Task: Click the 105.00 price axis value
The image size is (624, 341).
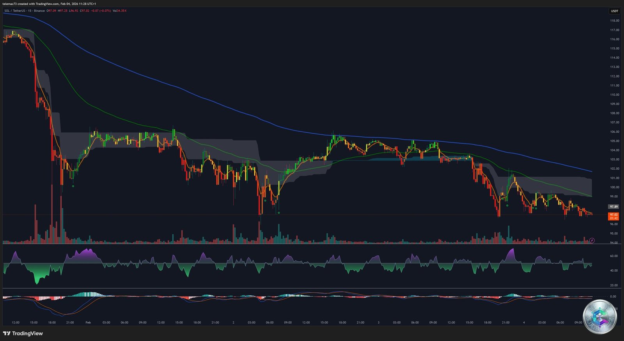Action: click(615, 141)
